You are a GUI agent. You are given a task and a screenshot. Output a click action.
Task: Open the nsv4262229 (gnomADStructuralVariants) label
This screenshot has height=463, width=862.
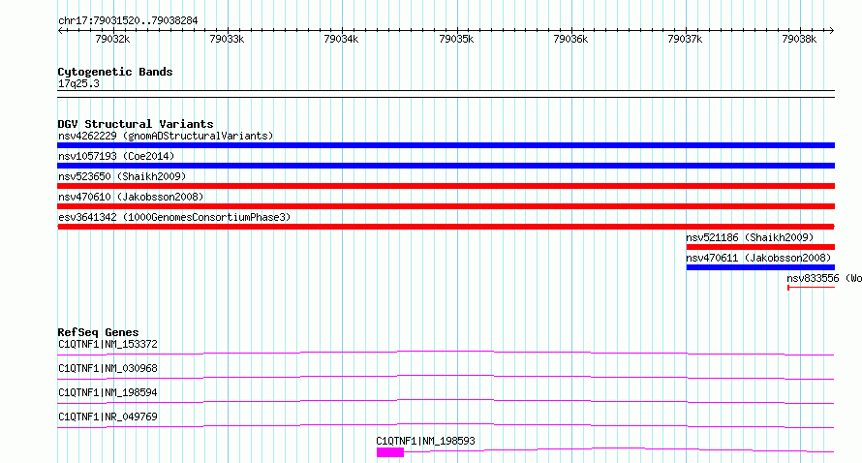click(x=166, y=136)
